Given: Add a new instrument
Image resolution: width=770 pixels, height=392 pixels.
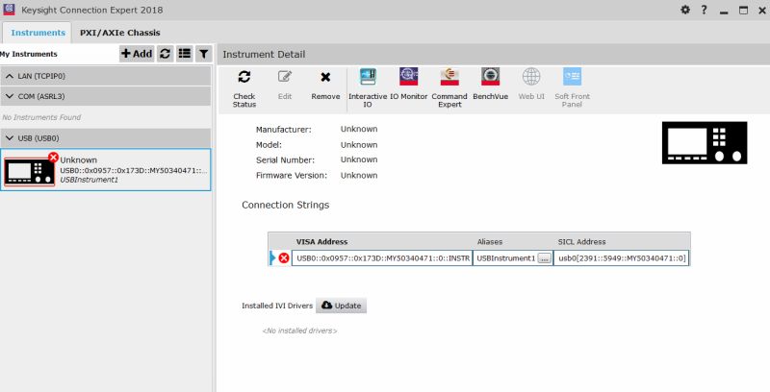Looking at the screenshot, I should (137, 54).
